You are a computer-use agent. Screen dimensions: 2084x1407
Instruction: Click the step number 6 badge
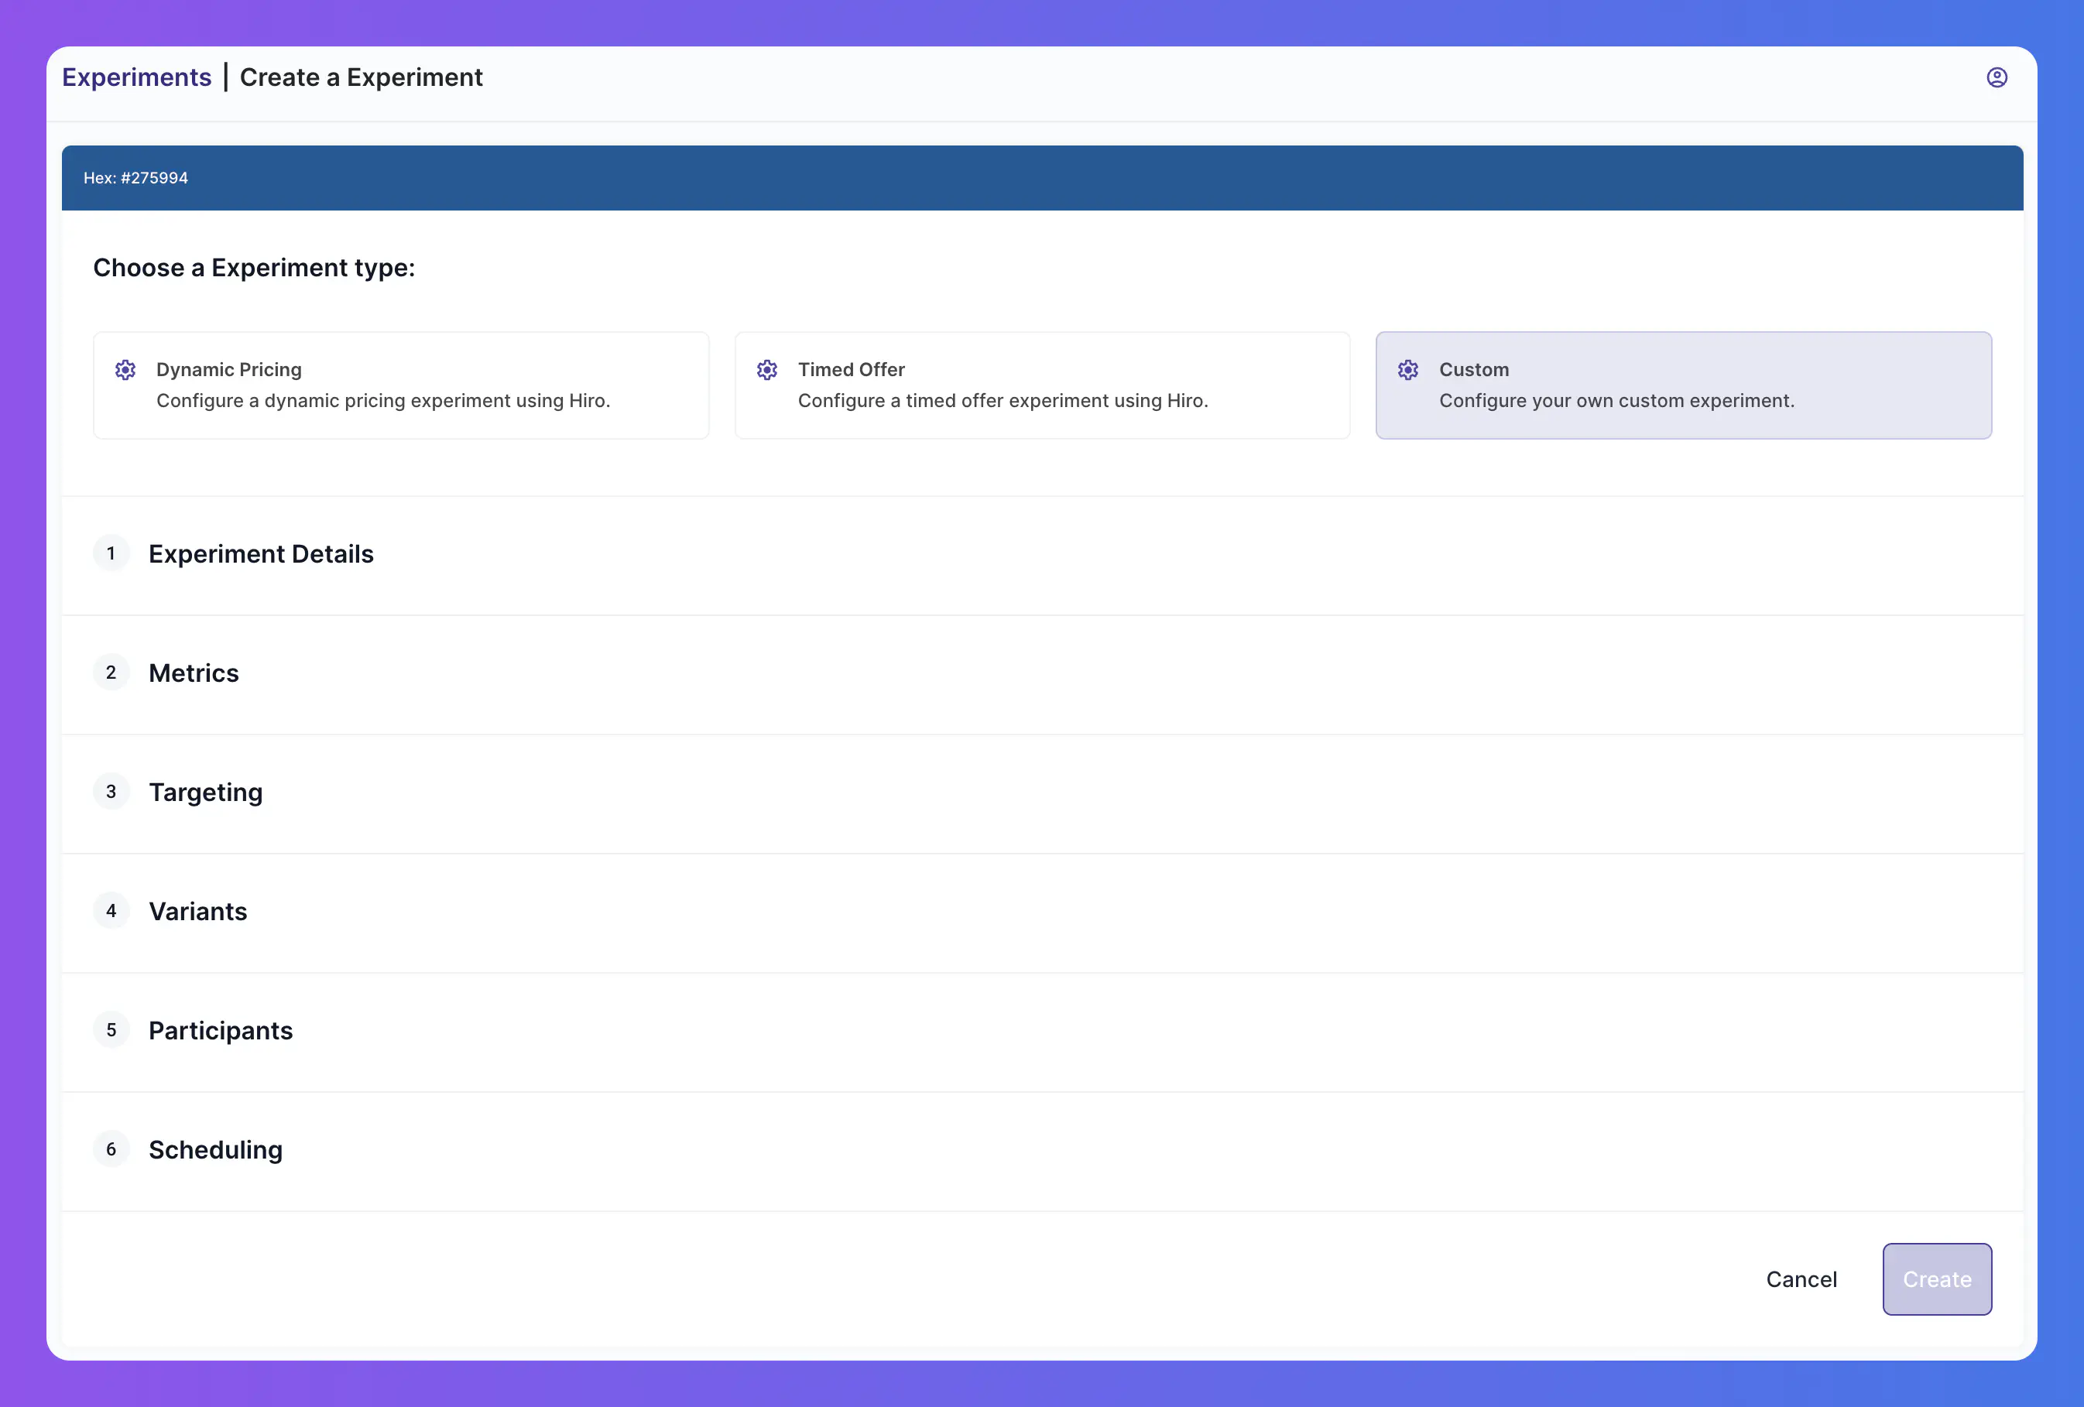pyautogui.click(x=111, y=1149)
